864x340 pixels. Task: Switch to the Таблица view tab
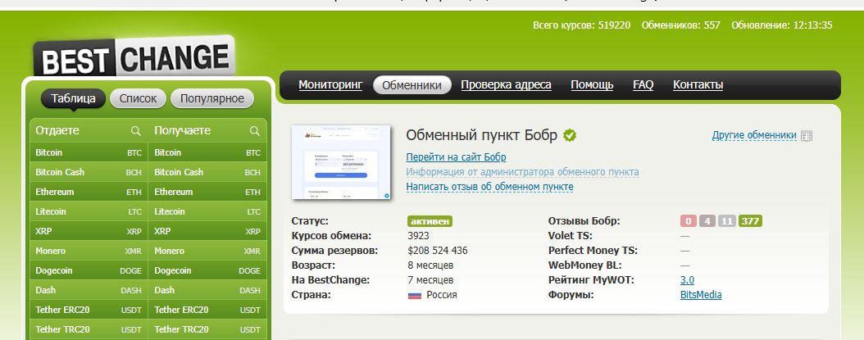click(x=73, y=98)
